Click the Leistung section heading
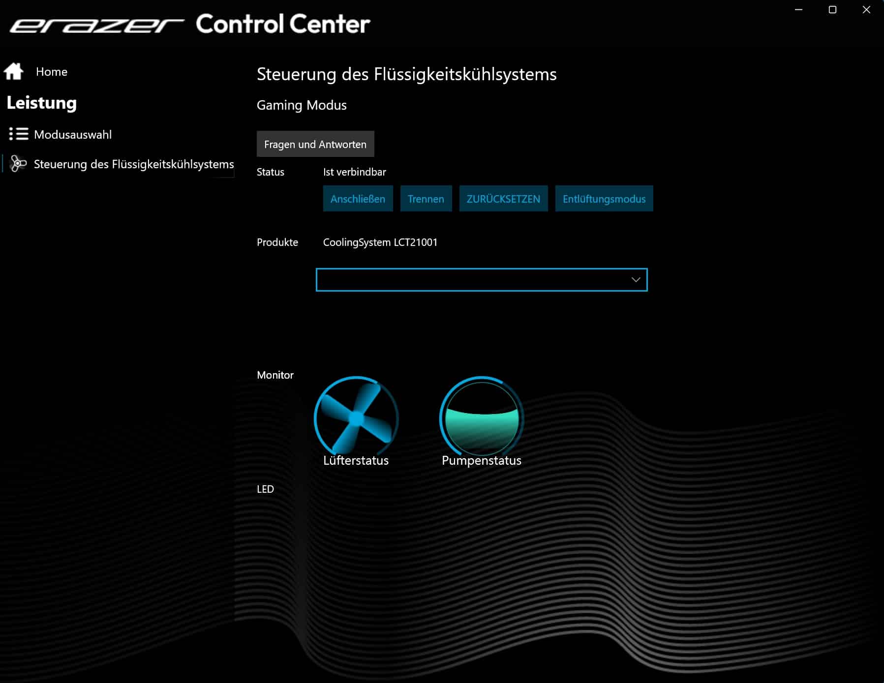The image size is (884, 683). click(42, 103)
